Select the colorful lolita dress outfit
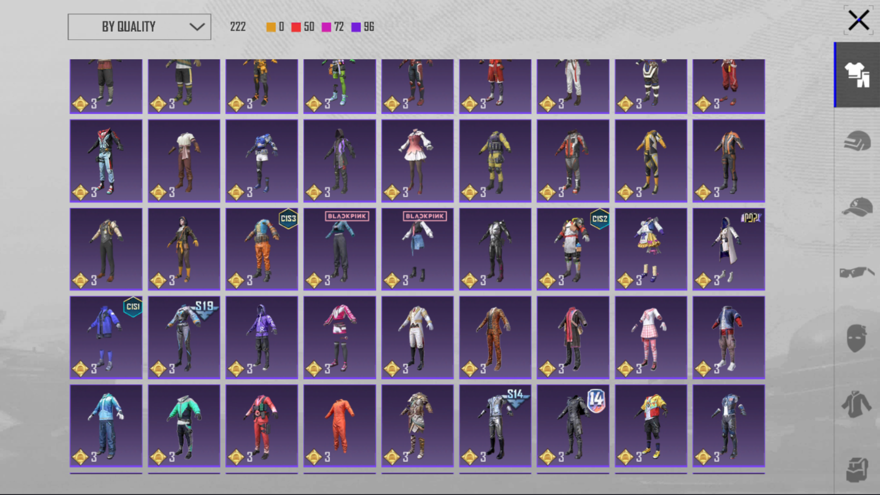The width and height of the screenshot is (880, 495). point(651,249)
